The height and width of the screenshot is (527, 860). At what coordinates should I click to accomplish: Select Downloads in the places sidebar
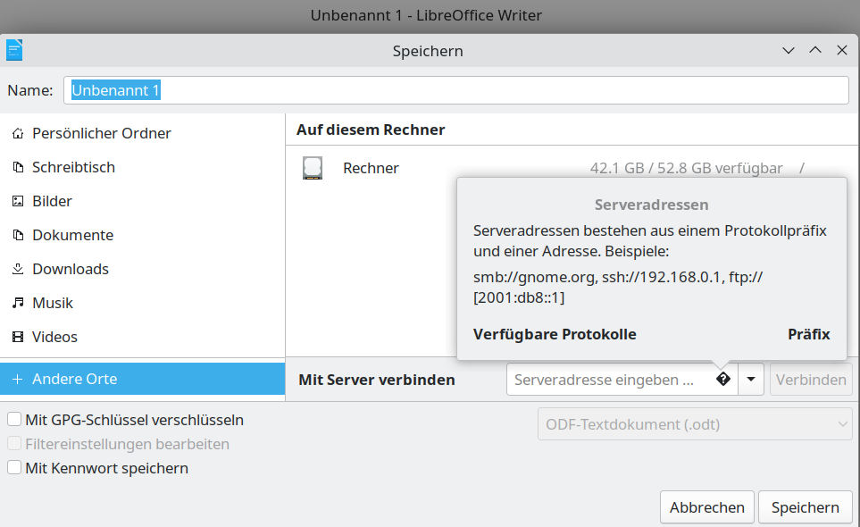[x=143, y=269]
